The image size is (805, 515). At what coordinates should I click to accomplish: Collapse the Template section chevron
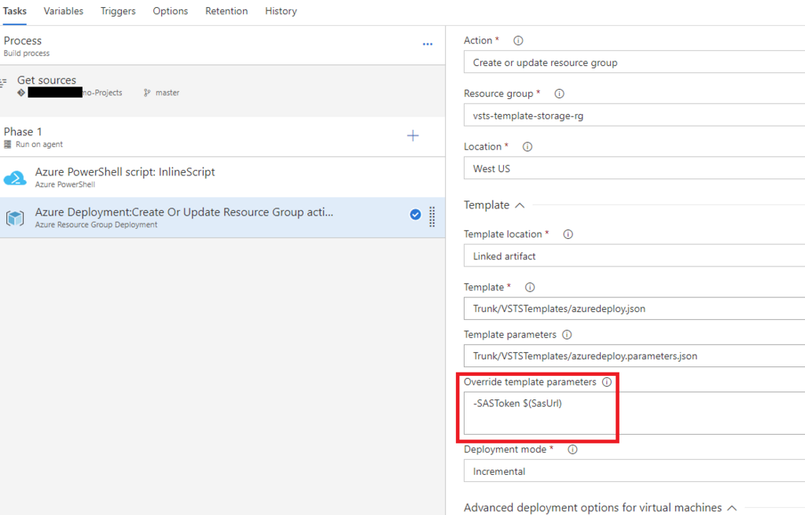point(520,205)
